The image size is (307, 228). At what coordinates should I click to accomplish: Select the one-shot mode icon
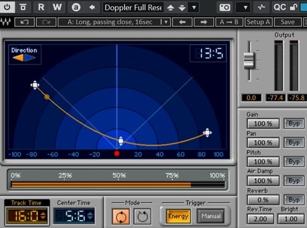click(142, 216)
